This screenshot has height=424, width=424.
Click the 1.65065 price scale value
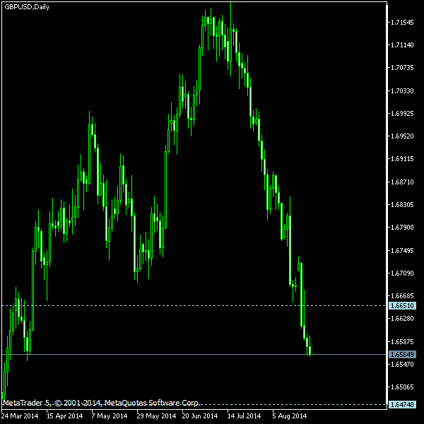tap(402, 387)
